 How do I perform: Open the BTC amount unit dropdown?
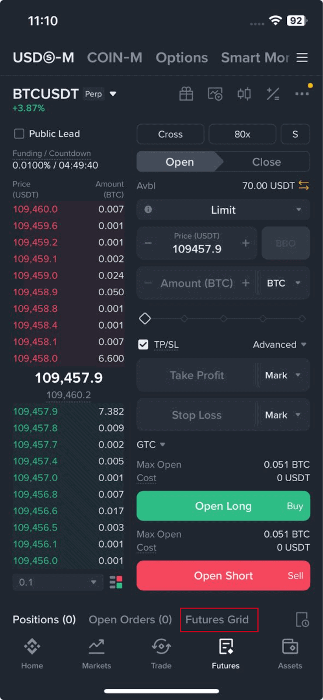point(284,283)
